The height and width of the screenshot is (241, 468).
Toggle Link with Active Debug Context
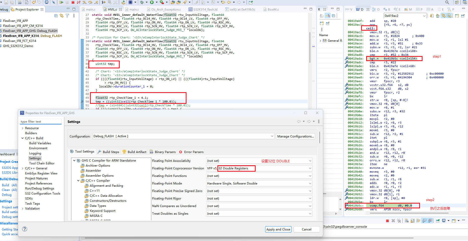444,16
